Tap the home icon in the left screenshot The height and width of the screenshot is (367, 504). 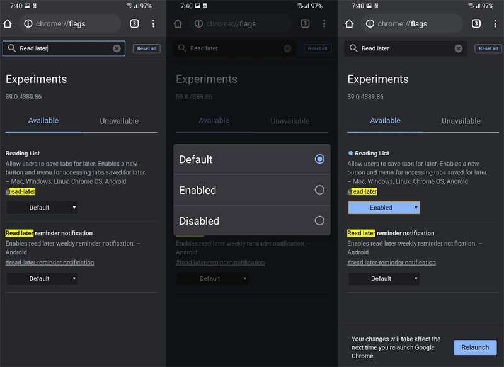8,23
